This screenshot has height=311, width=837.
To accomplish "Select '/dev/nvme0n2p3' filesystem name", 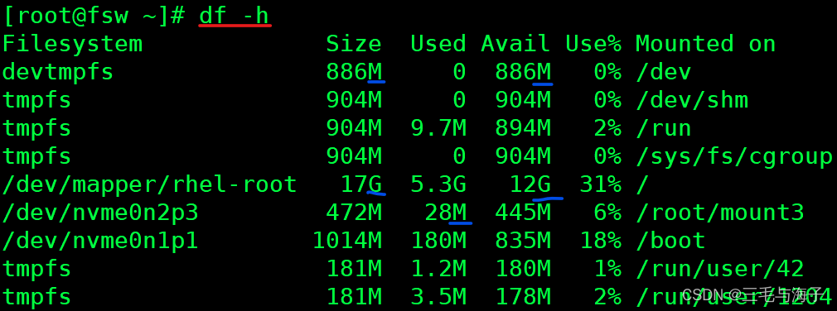I will tap(100, 213).
